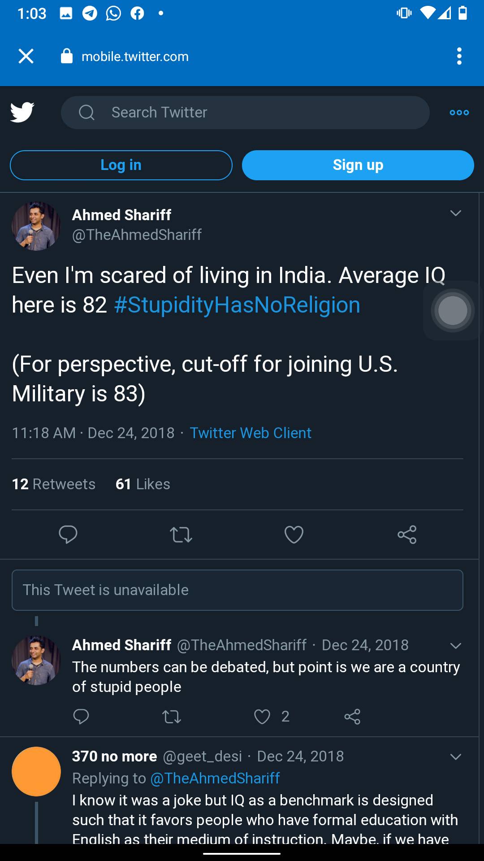Viewport: 484px width, 861px height.
Task: Like the main tweet with heart icon
Action: pos(294,535)
